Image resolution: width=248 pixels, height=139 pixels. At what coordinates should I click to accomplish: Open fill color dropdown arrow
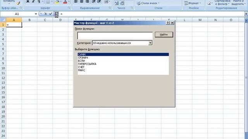pos(61,2)
